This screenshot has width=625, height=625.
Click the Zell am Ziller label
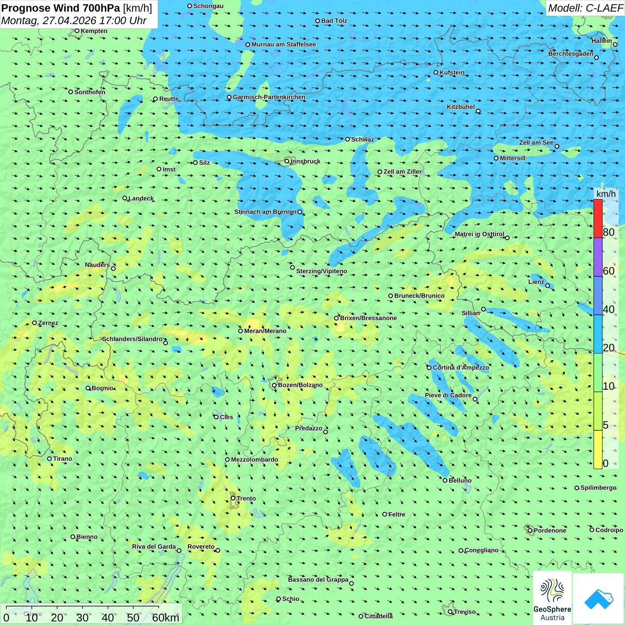402,171
